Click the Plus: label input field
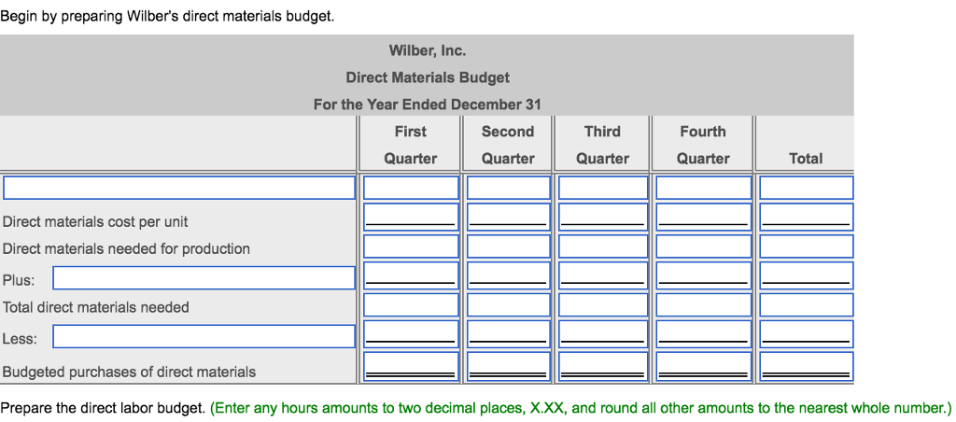The image size is (956, 422). pyautogui.click(x=204, y=278)
